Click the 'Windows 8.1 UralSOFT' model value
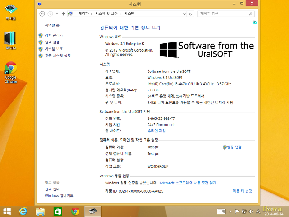This screenshot has width=289, height=217. [165, 77]
